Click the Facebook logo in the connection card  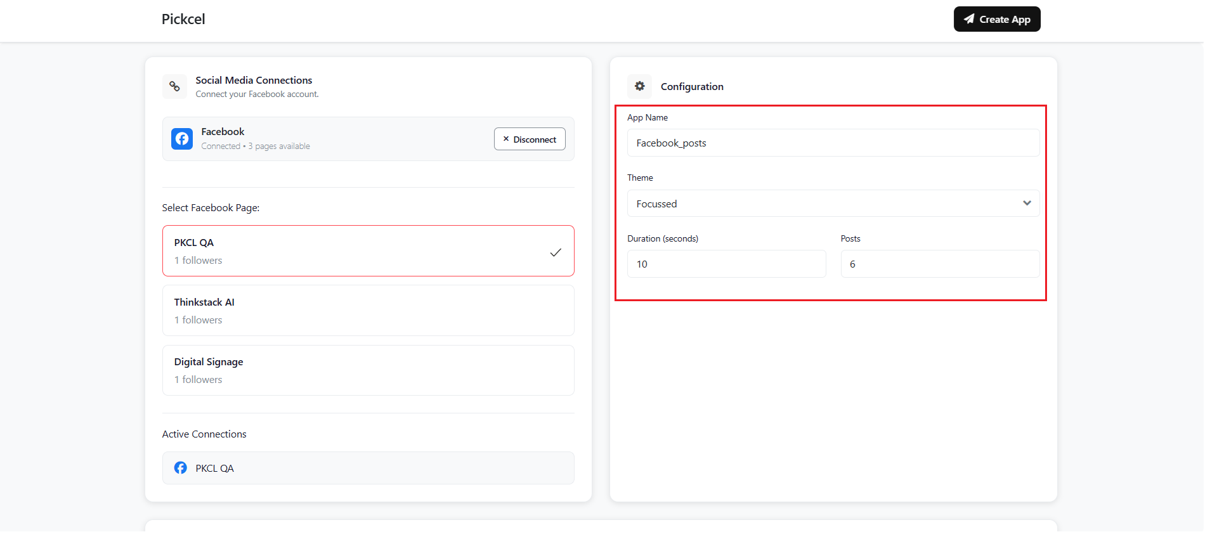(x=182, y=139)
